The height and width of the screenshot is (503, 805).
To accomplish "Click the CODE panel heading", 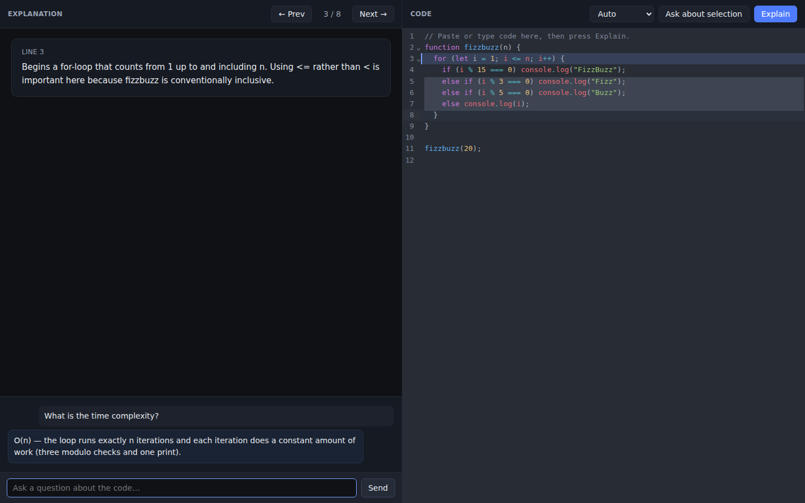I will point(421,14).
